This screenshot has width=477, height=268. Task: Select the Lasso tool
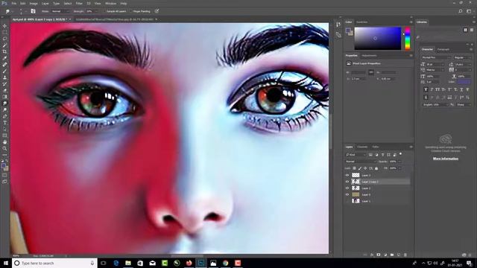pos(4,39)
